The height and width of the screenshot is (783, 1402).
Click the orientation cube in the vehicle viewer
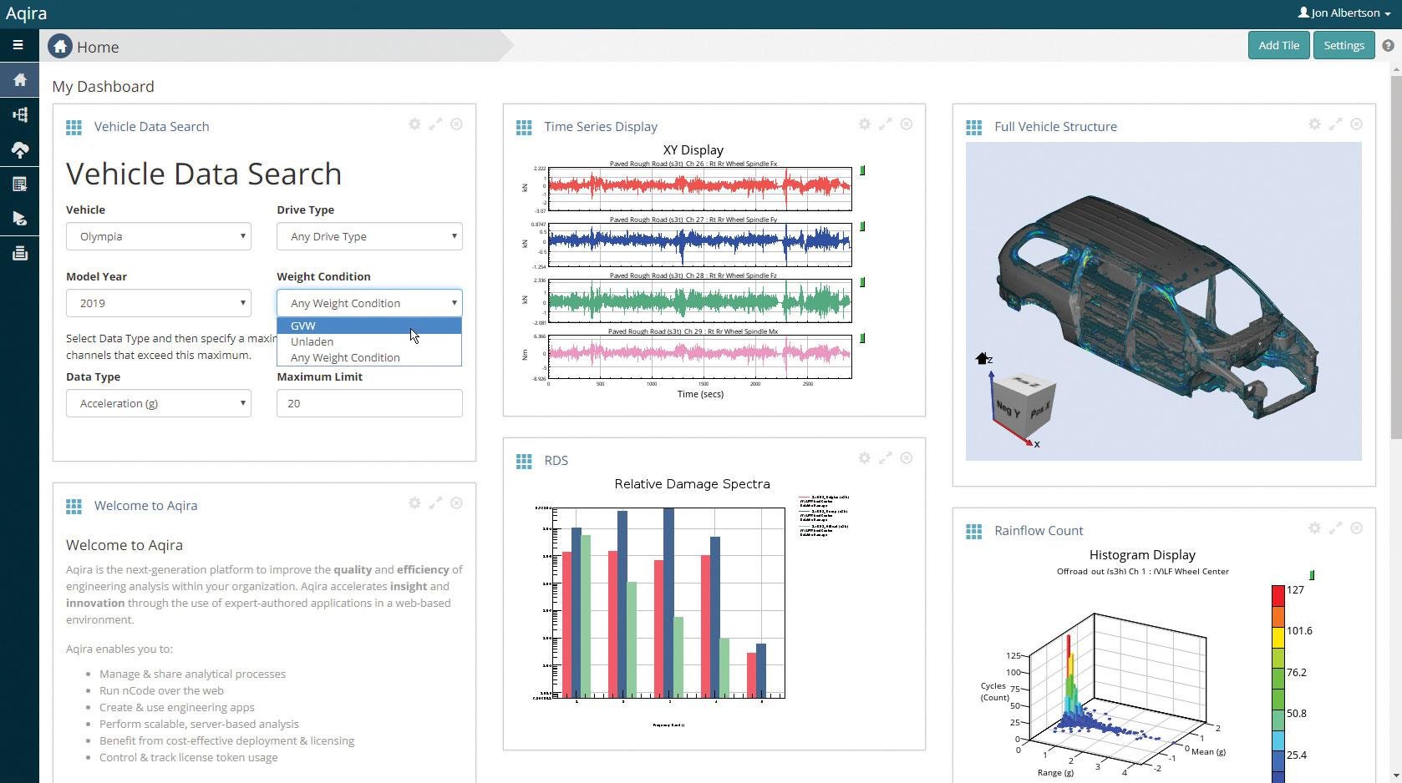[1023, 405]
